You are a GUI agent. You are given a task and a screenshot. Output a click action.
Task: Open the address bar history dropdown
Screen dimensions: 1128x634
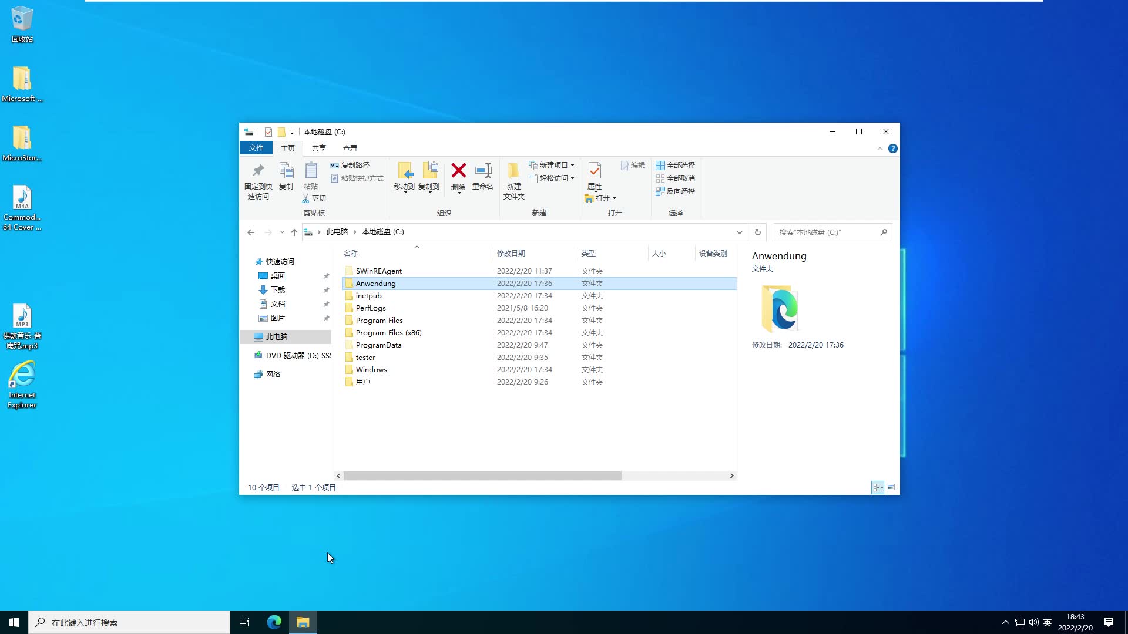739,232
